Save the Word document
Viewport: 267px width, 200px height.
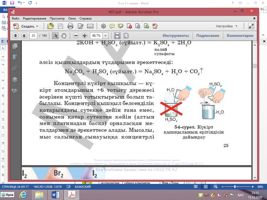(x=12, y=3)
